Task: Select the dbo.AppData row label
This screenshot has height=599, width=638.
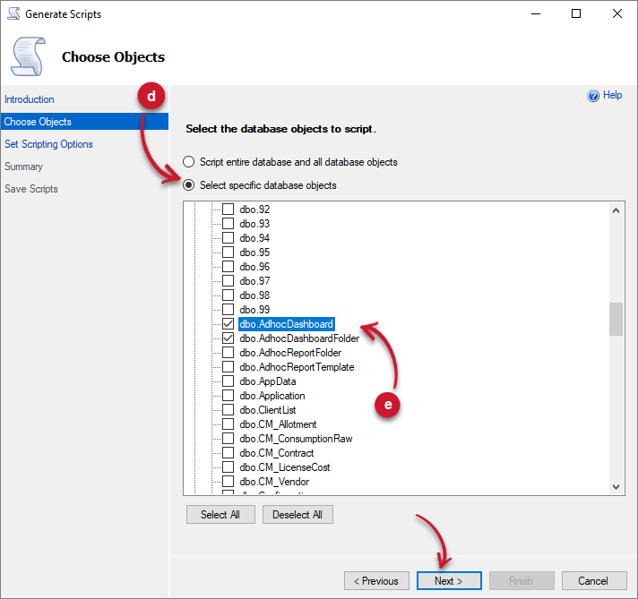Action: [268, 381]
